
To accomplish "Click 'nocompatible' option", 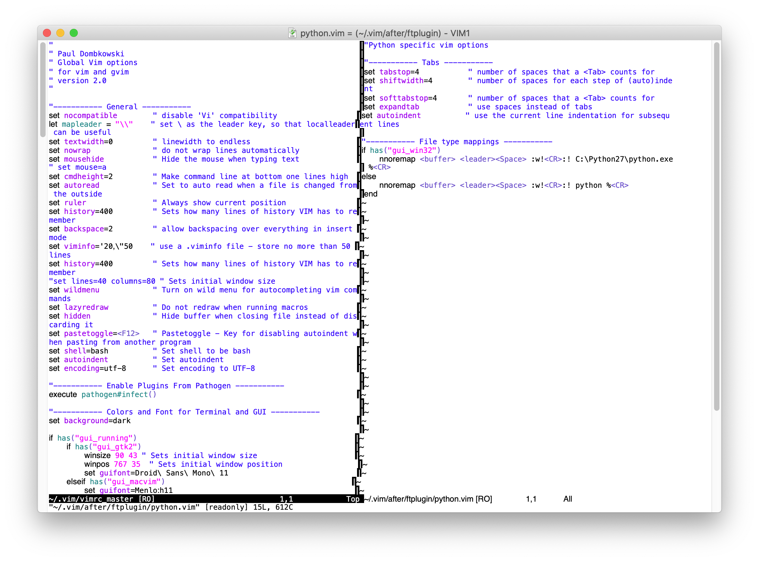I will pyautogui.click(x=91, y=116).
